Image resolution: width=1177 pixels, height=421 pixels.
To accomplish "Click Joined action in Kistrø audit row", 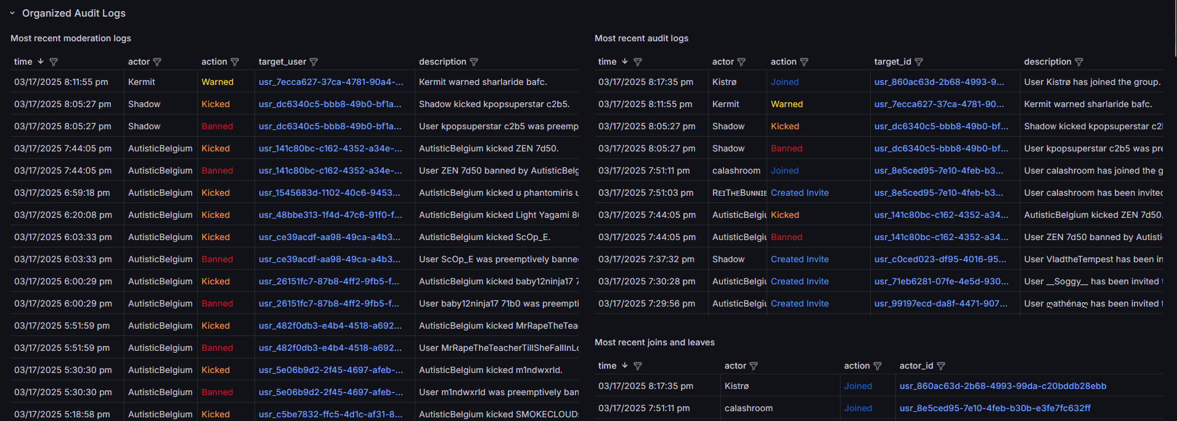I will tap(784, 82).
